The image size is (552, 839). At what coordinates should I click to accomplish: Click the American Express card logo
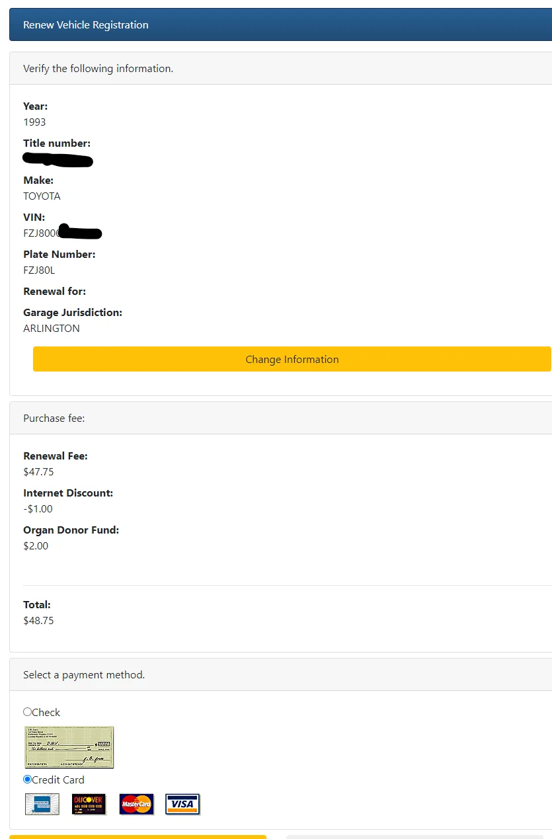click(42, 804)
